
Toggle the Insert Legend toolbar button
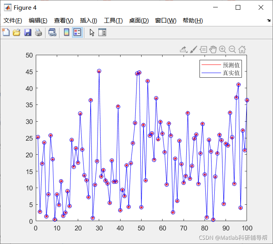coord(77,32)
